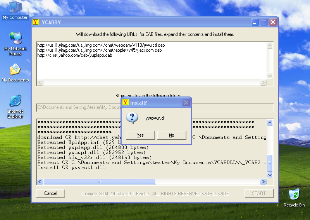
Task: Maximize the YCABBY window
Action: (264, 22)
